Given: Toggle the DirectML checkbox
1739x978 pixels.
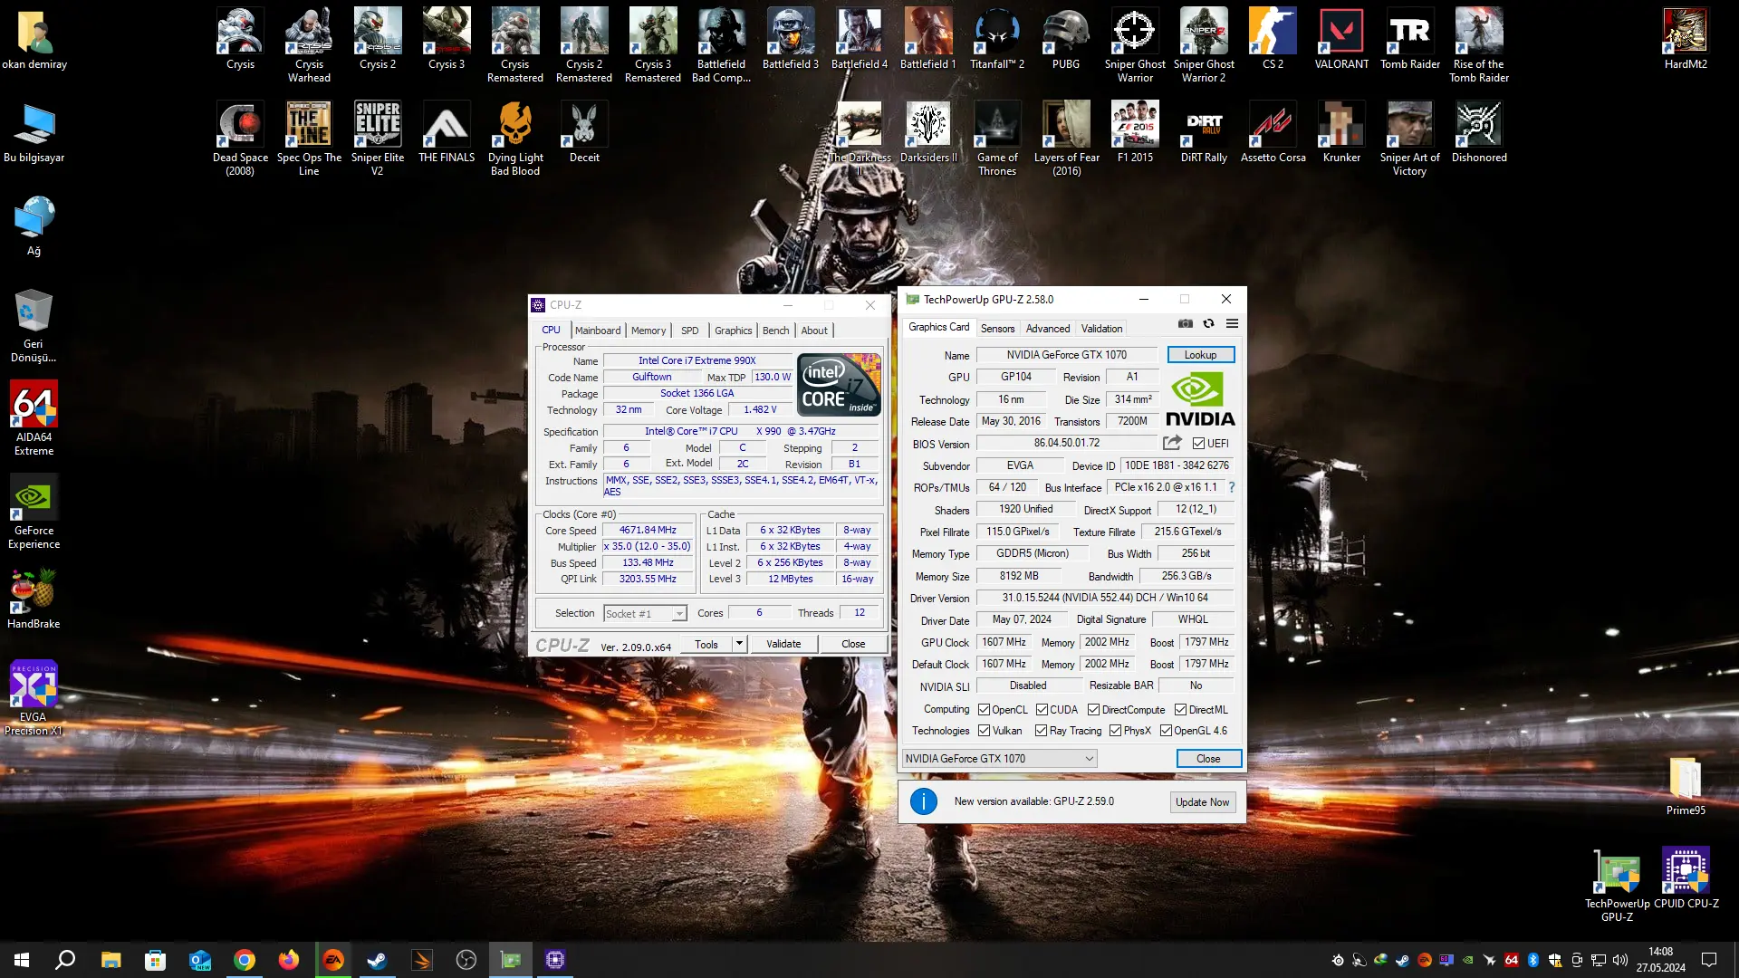Looking at the screenshot, I should click(x=1180, y=710).
